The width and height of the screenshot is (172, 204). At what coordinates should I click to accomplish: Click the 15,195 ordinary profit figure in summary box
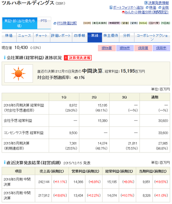pyautogui.click(x=128, y=71)
